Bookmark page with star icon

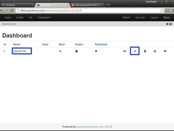pyautogui.click(x=162, y=10)
